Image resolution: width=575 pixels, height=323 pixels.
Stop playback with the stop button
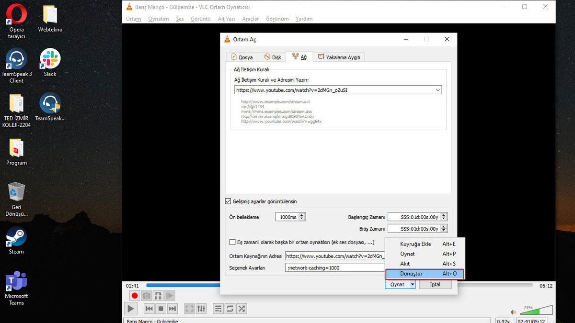pos(161,309)
